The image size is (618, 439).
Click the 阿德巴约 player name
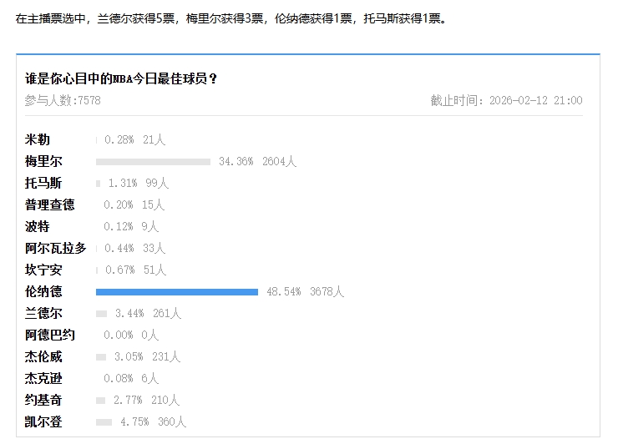pyautogui.click(x=49, y=336)
